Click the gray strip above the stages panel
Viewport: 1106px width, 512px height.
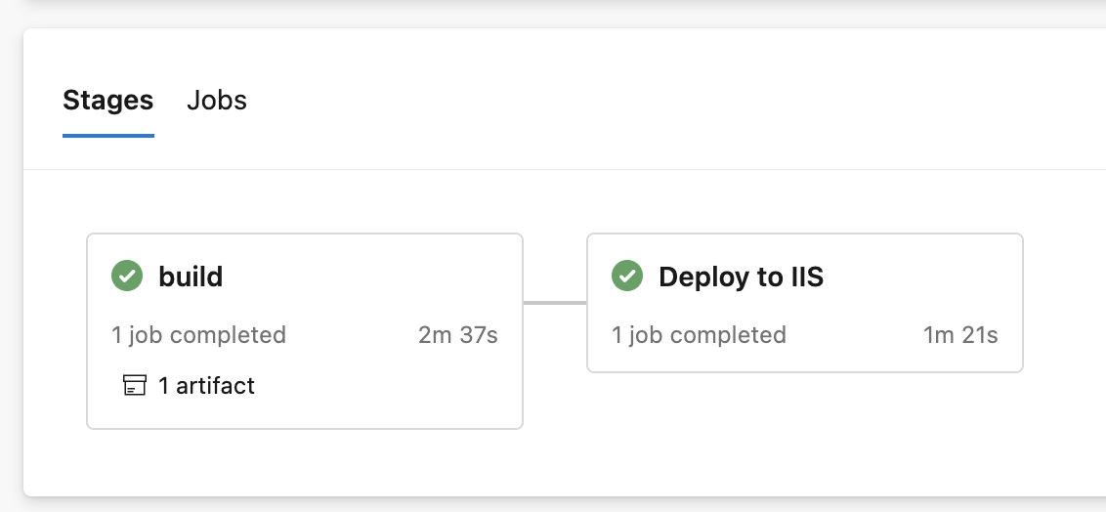(553, 14)
